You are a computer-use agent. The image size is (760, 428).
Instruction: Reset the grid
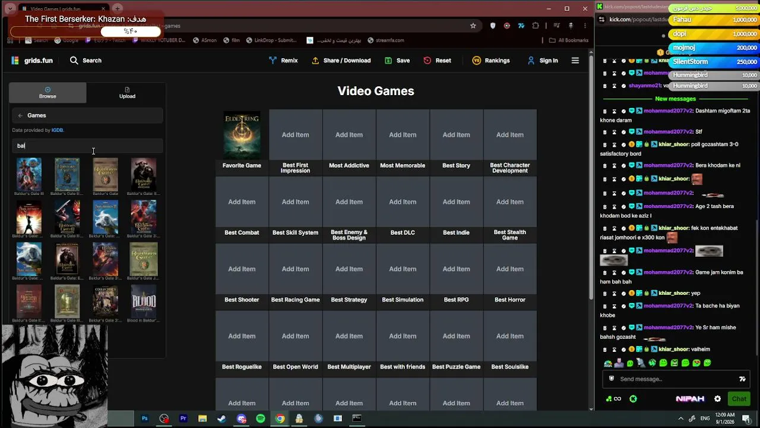click(x=437, y=61)
